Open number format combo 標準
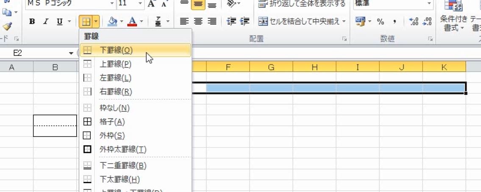The width and height of the screenshot is (481, 192). click(x=393, y=3)
